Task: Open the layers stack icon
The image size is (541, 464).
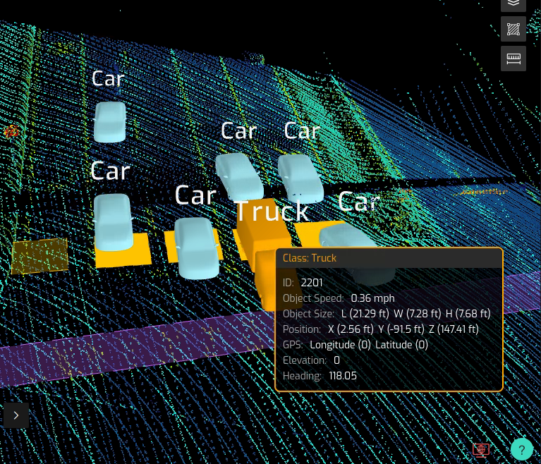Action: [x=513, y=4]
